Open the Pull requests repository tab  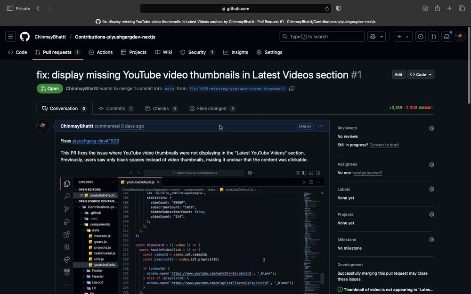[x=57, y=52]
